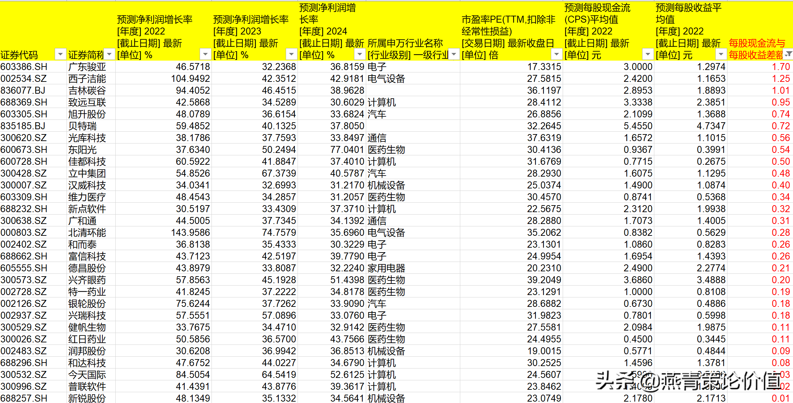Click the 5.4550 cash flow per share cell
This screenshot has height=403, width=793.
tap(638, 126)
